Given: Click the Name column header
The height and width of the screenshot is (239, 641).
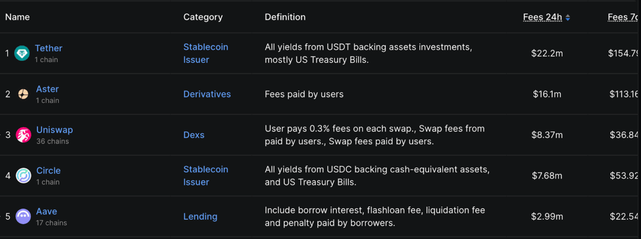Looking at the screenshot, I should tap(18, 17).
